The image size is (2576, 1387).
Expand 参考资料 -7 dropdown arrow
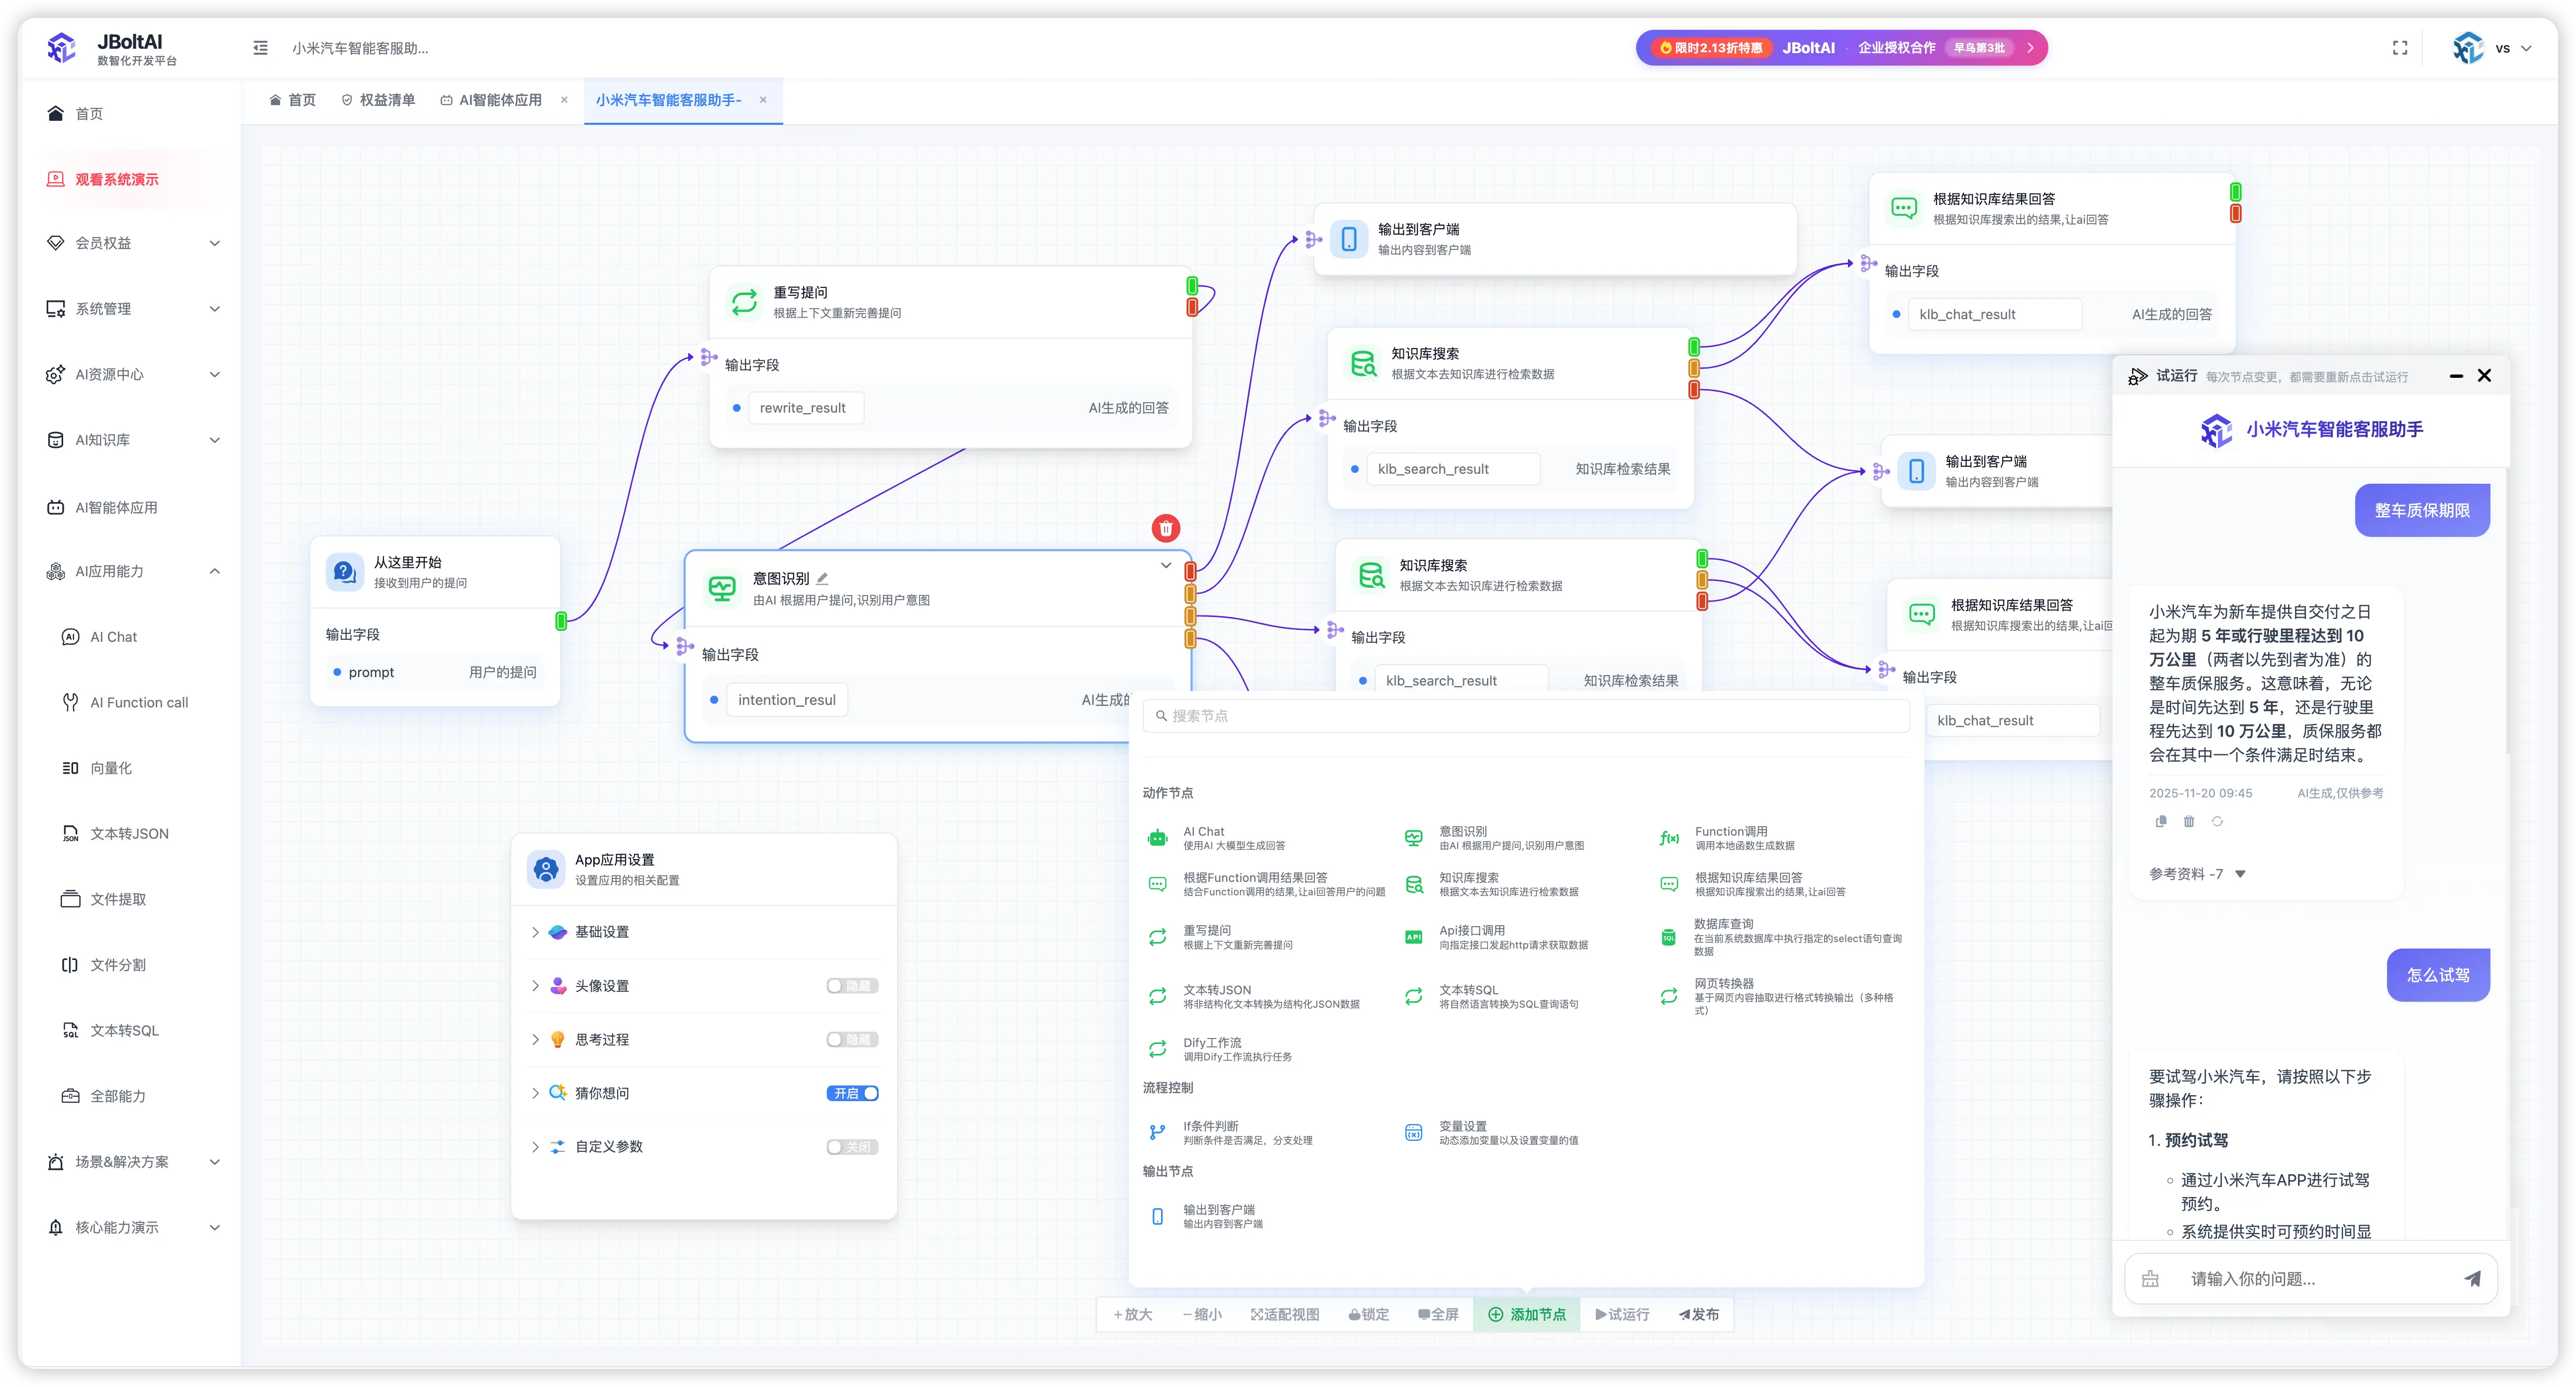(x=2240, y=874)
